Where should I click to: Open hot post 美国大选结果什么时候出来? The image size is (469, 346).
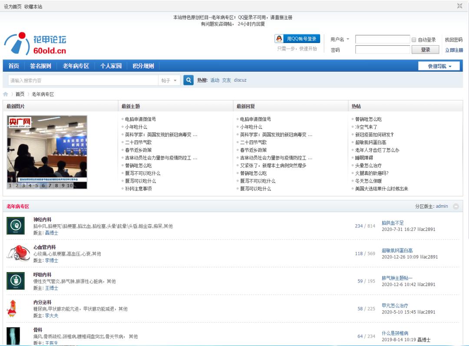381,189
